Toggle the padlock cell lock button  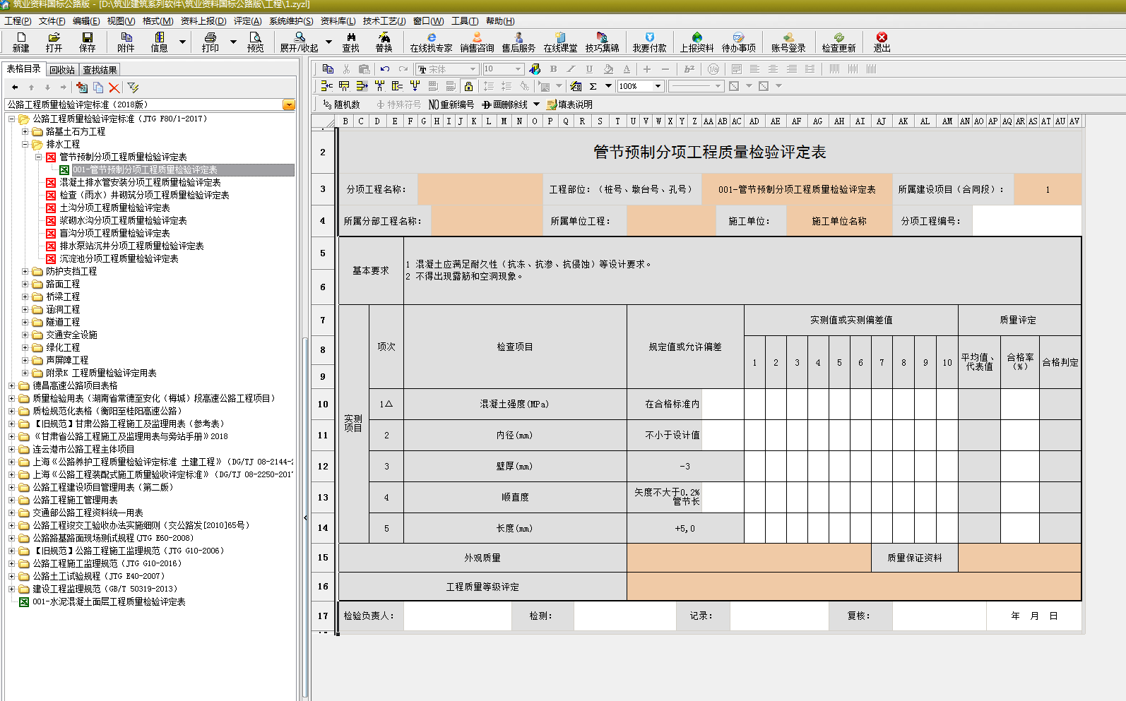[468, 86]
